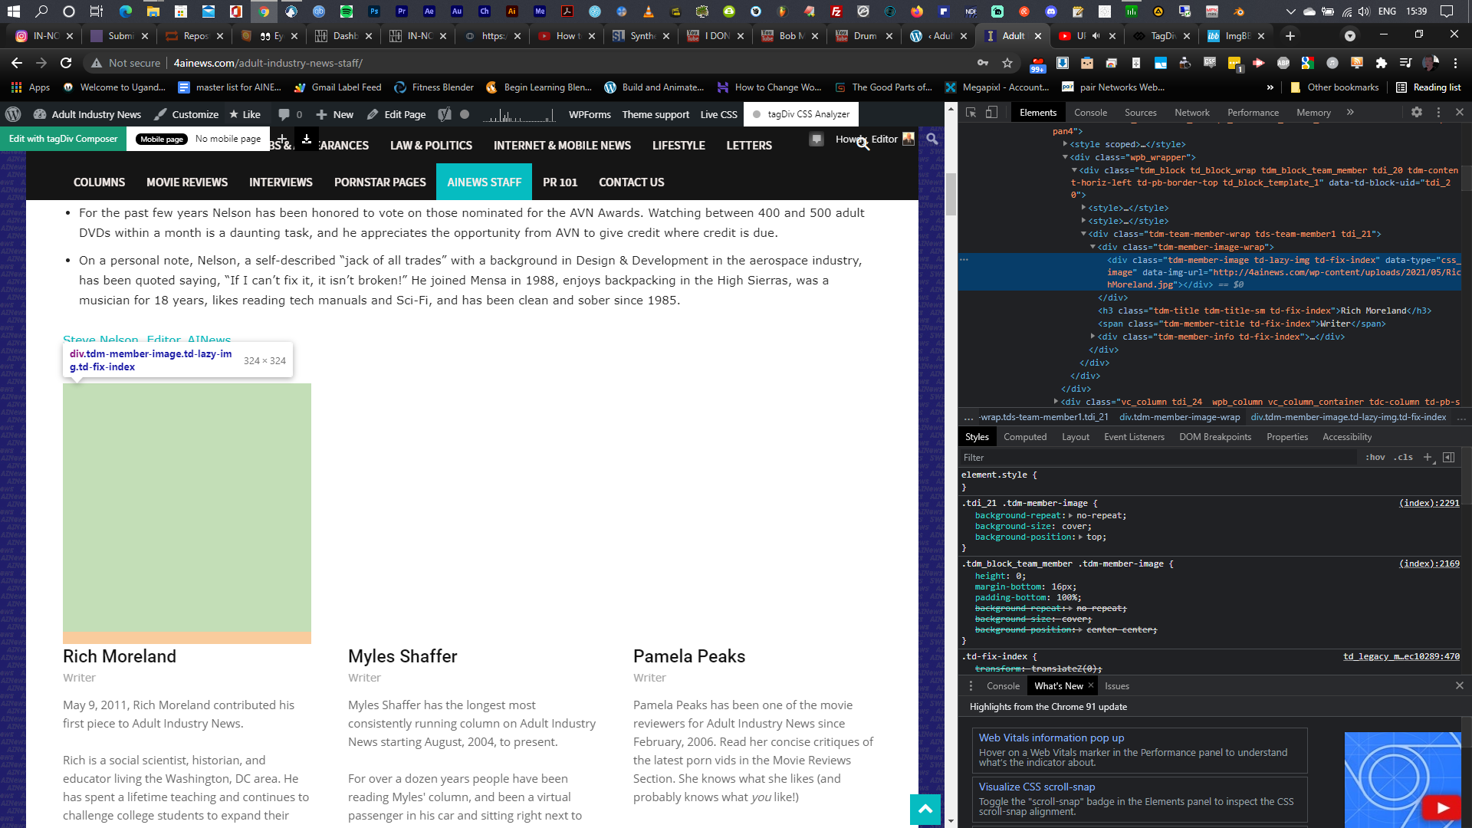Close the What's New drawer tab
Image resolution: width=1472 pixels, height=828 pixels.
(1091, 685)
